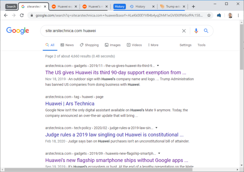Open the Chrome three-dot menu
The width and height of the screenshot is (244, 172).
click(x=238, y=15)
